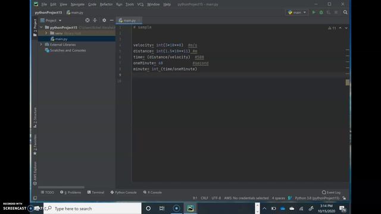Show hidden system tray icons chevron
The width and height of the screenshot is (381, 214).
264,209
